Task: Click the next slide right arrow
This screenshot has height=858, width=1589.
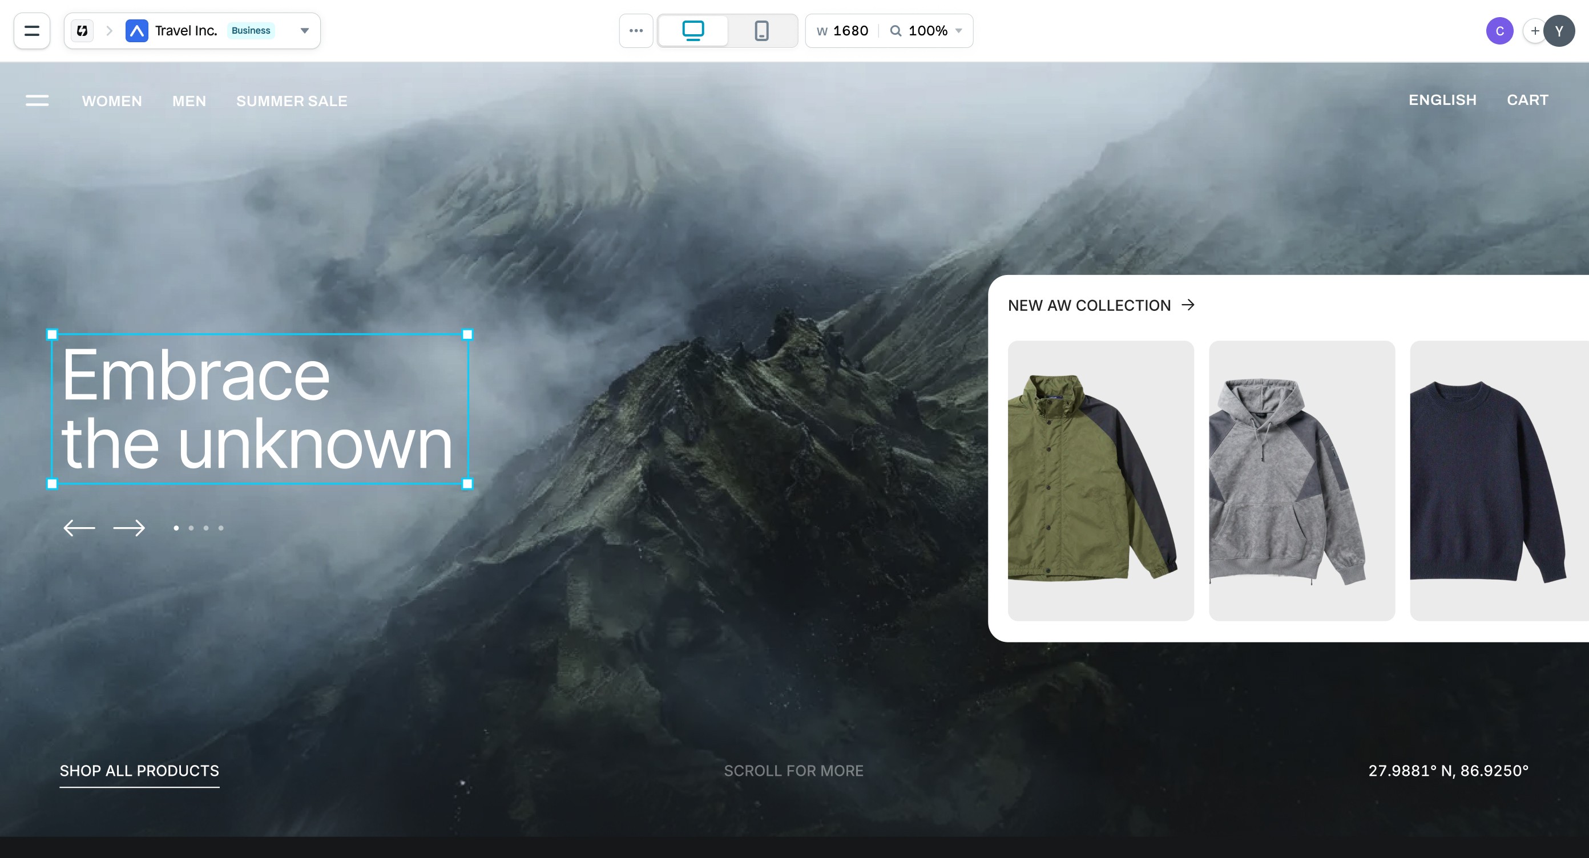Action: pos(129,528)
